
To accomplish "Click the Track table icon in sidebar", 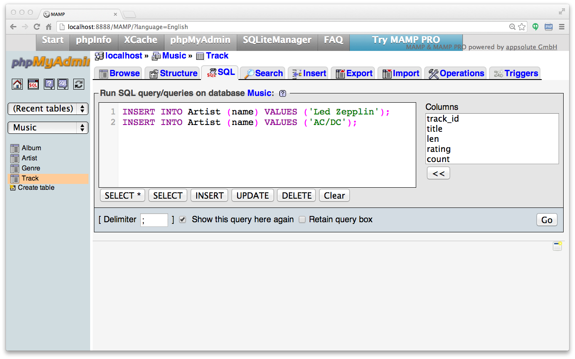I will pyautogui.click(x=15, y=179).
